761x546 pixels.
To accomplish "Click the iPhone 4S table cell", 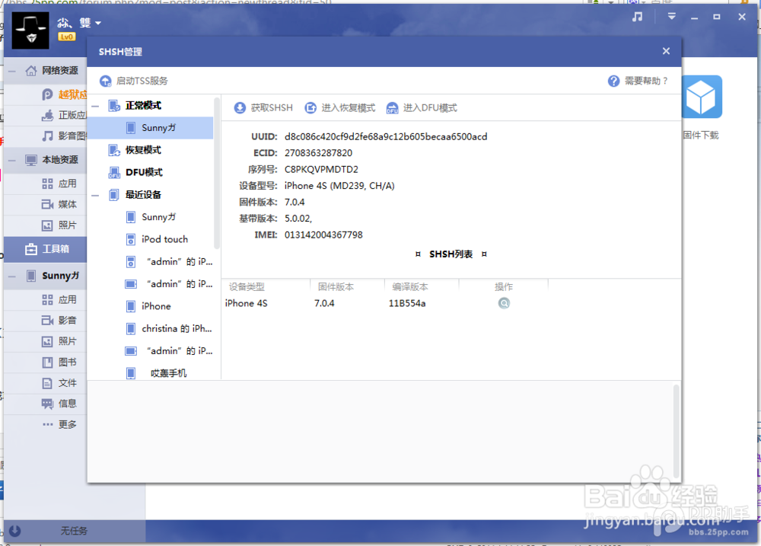I will [246, 304].
